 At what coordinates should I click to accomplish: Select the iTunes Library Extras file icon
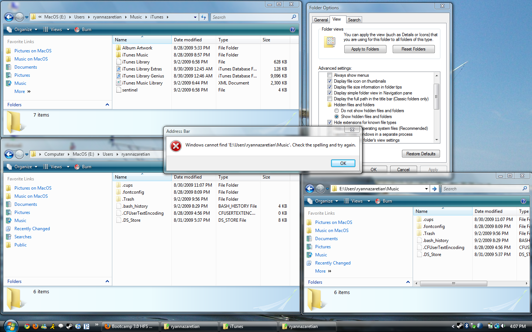tap(118, 69)
